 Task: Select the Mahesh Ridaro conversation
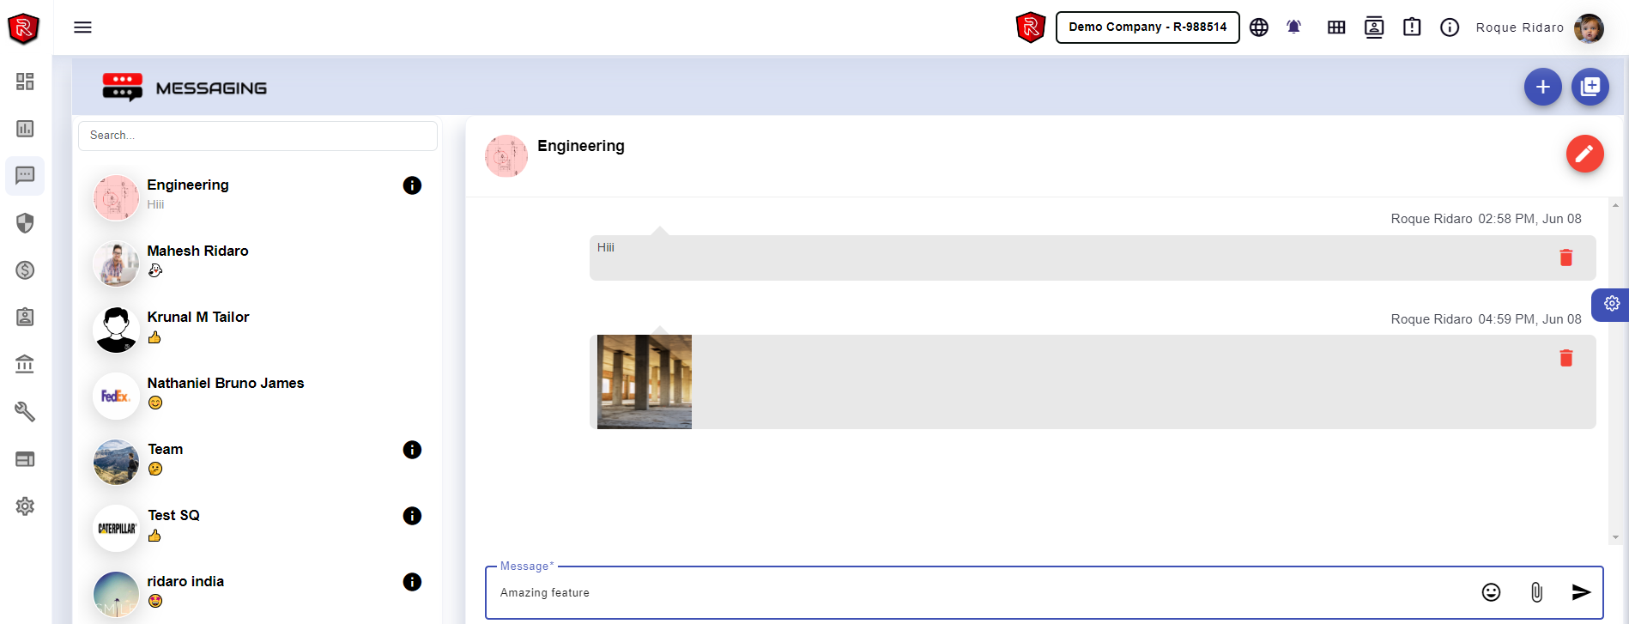point(197,251)
